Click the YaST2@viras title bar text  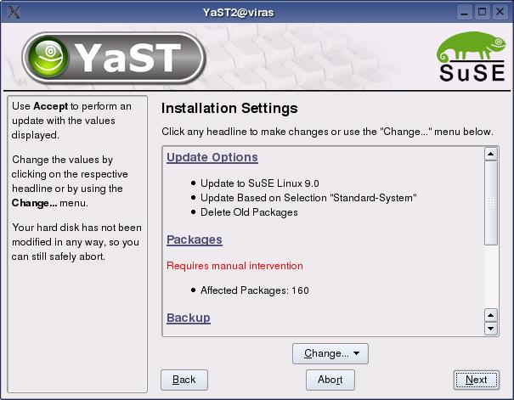tap(239, 13)
